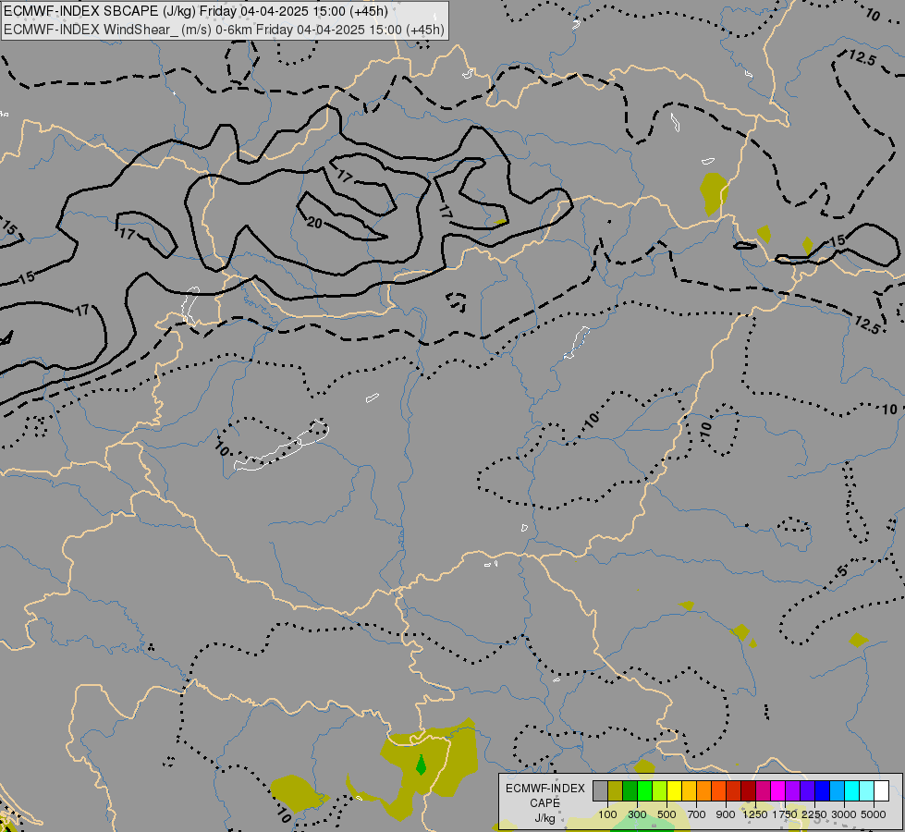Select the dark red swatch before 1250

tap(748, 790)
